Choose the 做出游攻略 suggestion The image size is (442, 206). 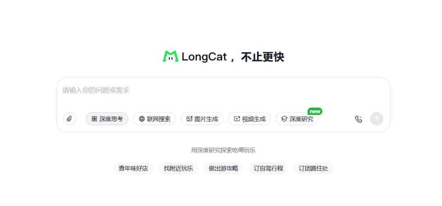pos(223,168)
